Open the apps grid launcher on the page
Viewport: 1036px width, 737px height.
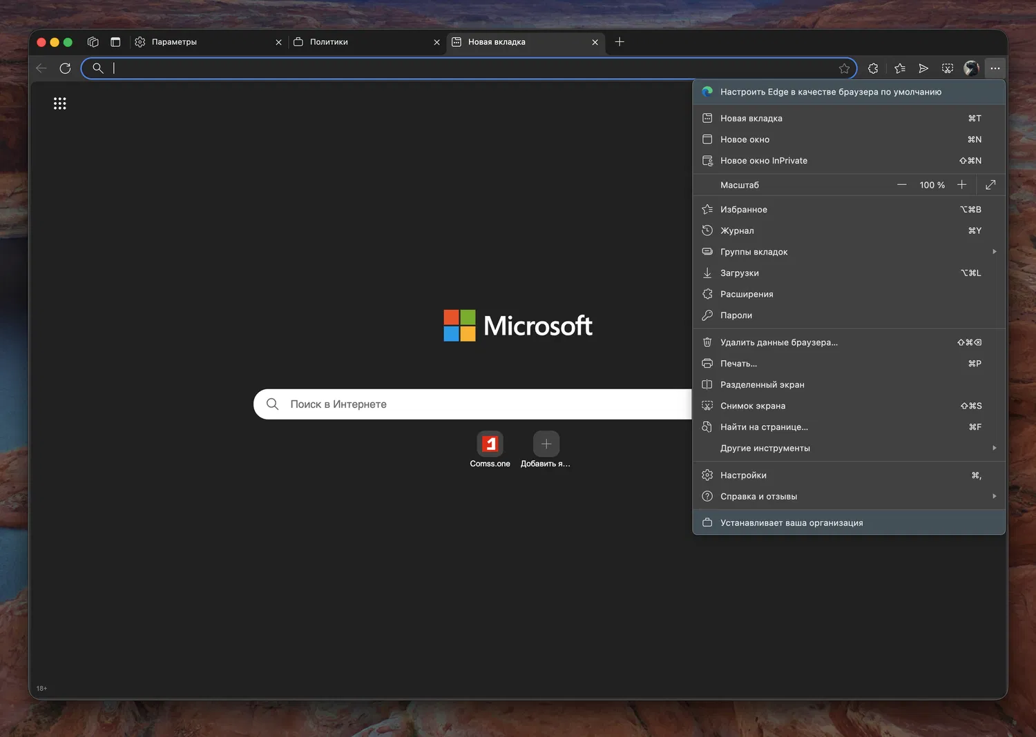[x=60, y=104]
